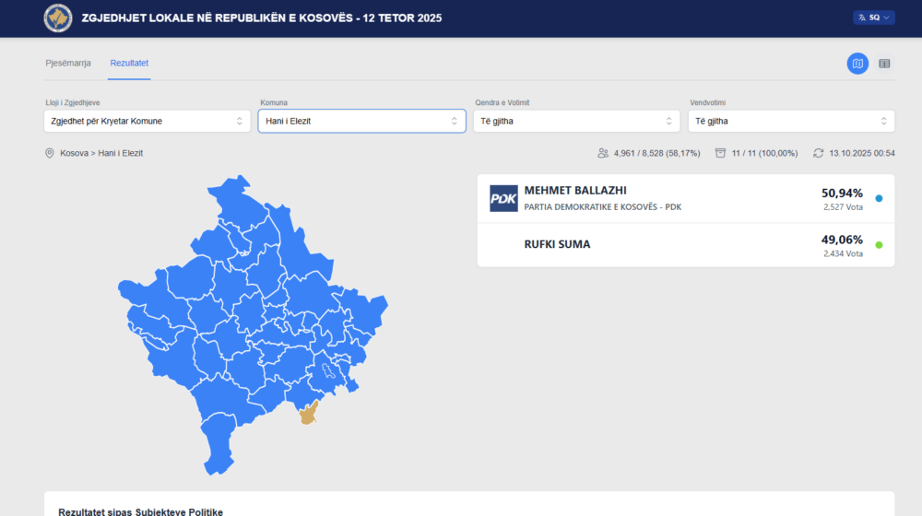Open the Komuna dropdown
Viewport: 922px width, 516px height.
click(361, 121)
